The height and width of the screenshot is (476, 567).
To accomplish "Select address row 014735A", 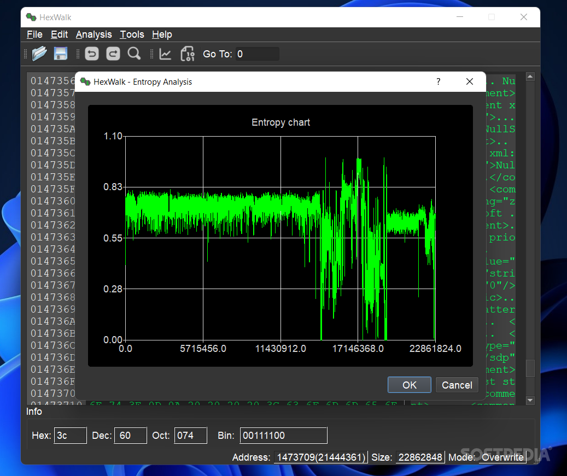I will (53, 129).
